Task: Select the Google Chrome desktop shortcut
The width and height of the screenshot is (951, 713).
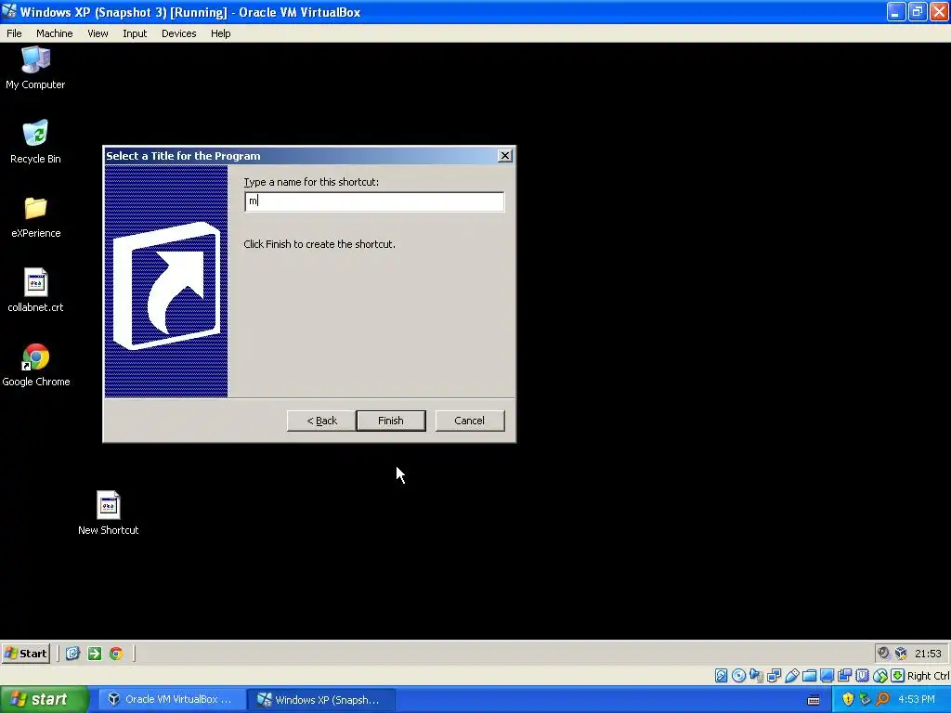Action: coord(36,365)
